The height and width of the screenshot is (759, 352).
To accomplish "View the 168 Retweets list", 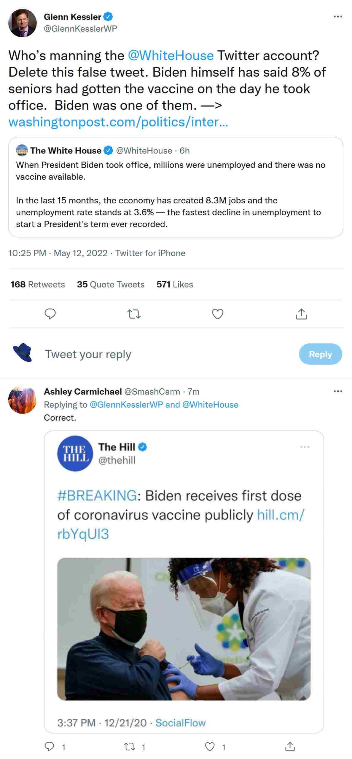I will pos(38,284).
